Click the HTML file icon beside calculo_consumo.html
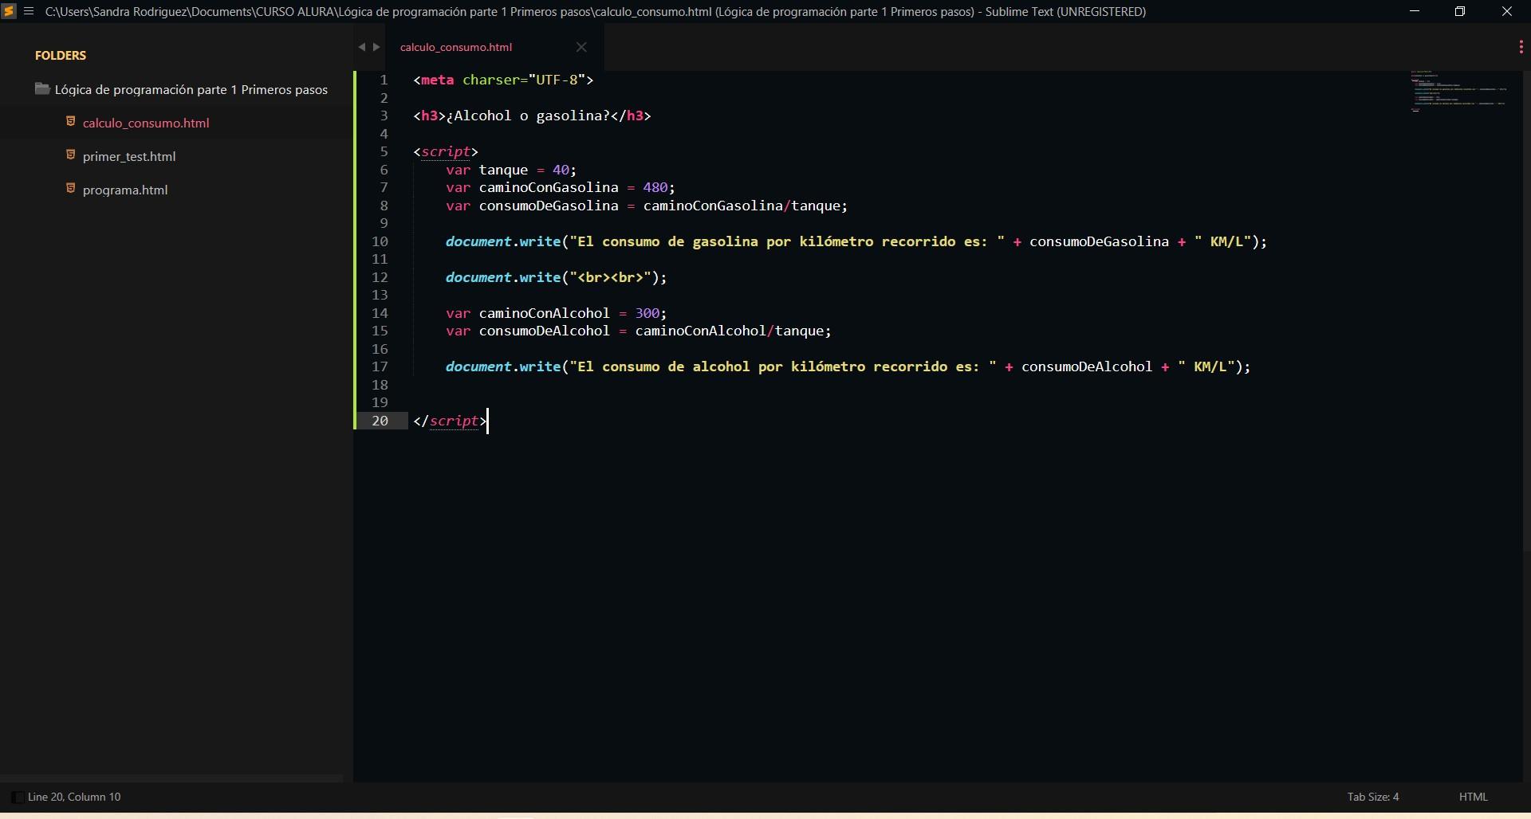 point(70,121)
